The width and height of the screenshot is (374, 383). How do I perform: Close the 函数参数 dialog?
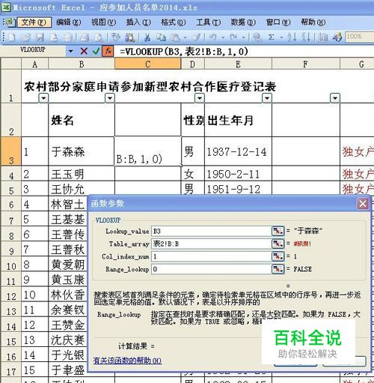363,204
